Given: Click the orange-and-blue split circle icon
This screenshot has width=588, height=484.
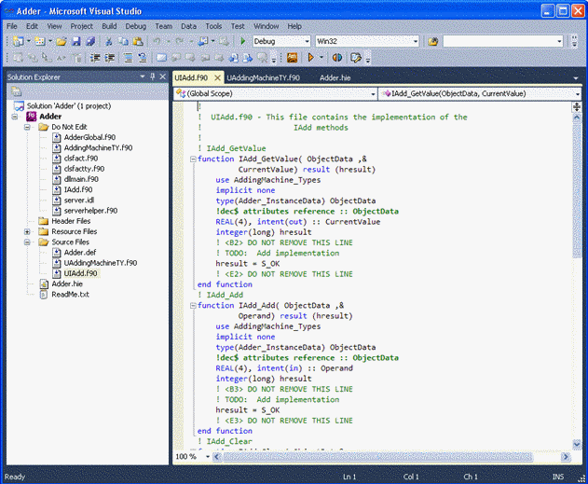Looking at the screenshot, I should pyautogui.click(x=337, y=58).
